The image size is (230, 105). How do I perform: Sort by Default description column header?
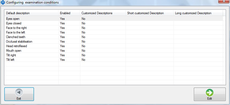[x=31, y=13]
